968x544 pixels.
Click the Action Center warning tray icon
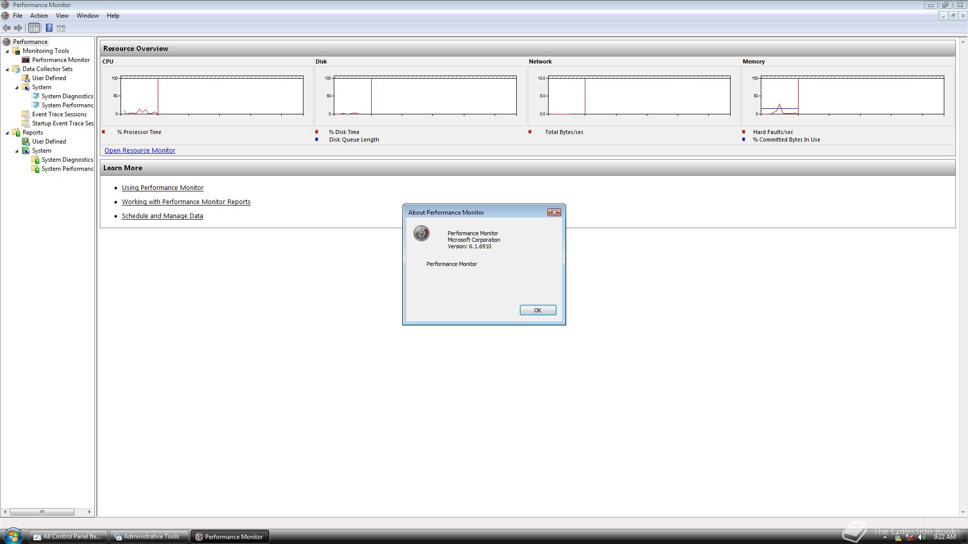[898, 537]
